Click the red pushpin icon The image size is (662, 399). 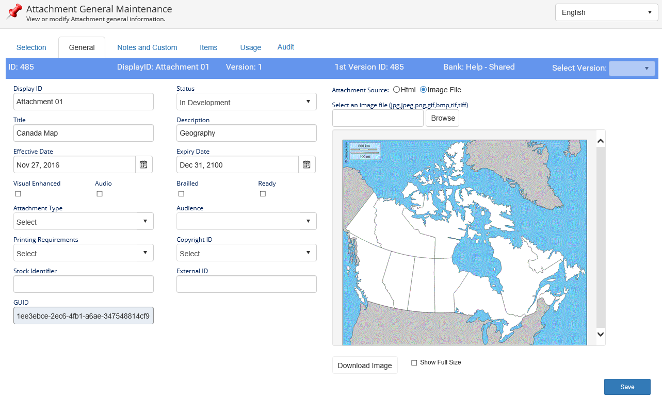point(14,11)
